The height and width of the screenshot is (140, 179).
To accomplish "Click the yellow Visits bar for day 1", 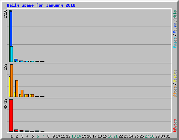I will (9, 86).
